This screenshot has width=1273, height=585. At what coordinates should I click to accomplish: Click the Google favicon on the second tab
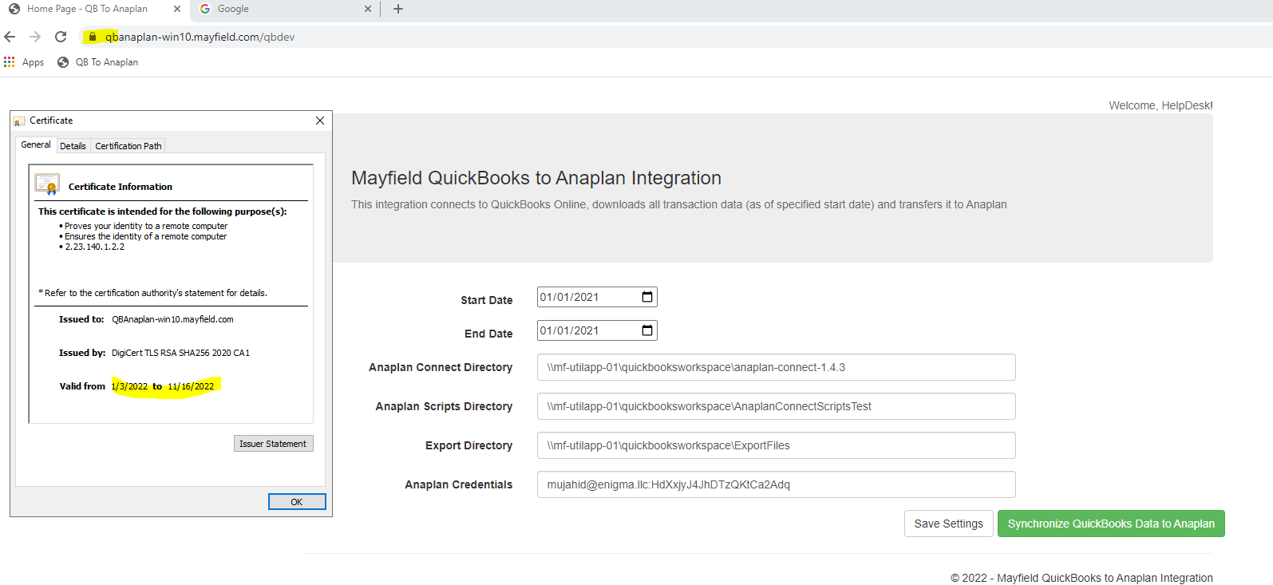click(205, 9)
